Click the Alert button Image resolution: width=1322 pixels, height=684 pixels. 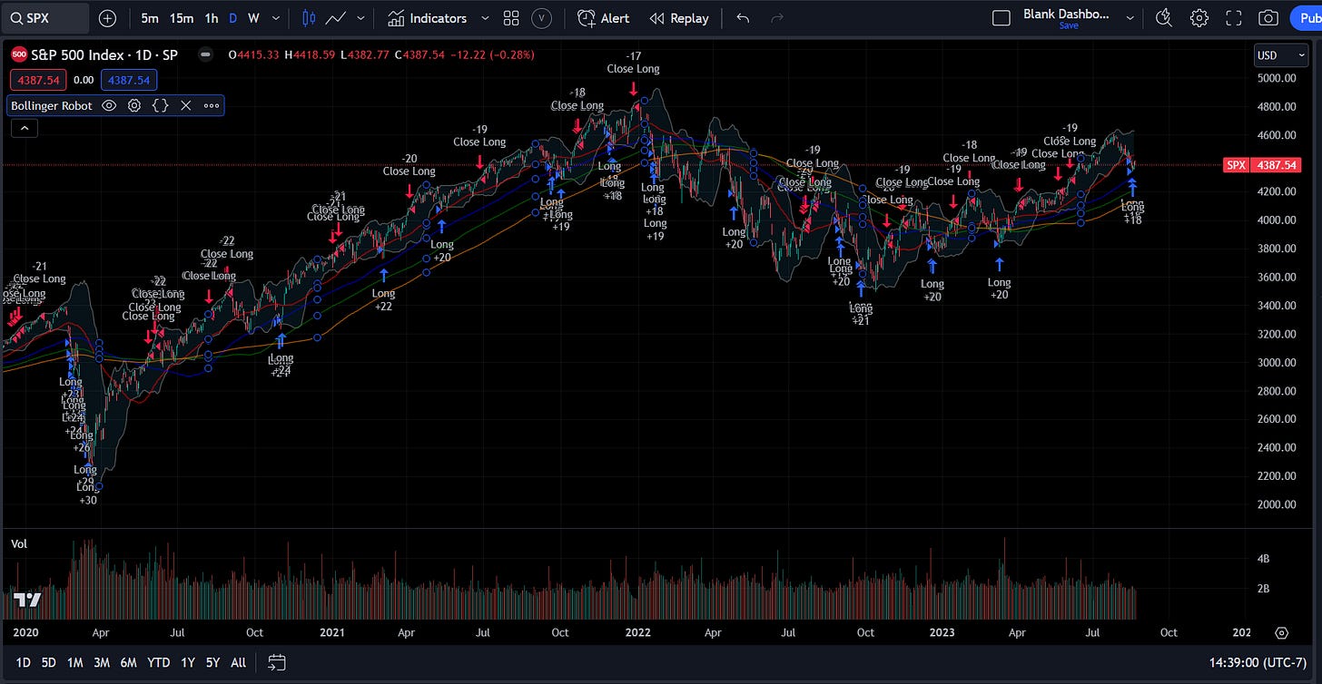click(604, 18)
